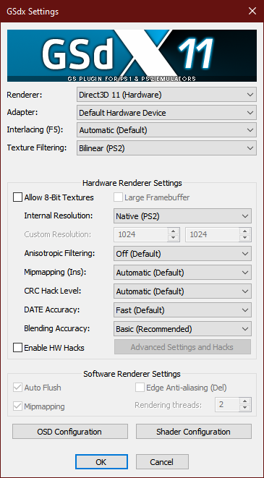Open OSD Configuration
264x478 pixels.
[x=70, y=432]
